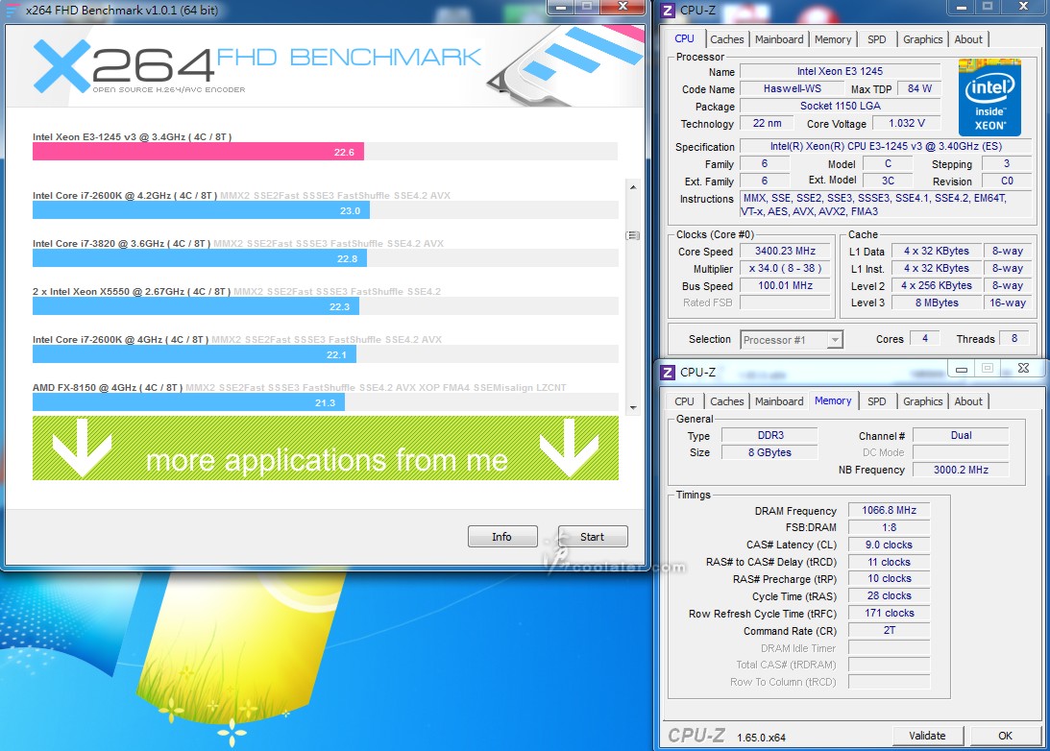Open Caches tab in the lower CPU-Z window
1050x751 pixels.
point(726,401)
